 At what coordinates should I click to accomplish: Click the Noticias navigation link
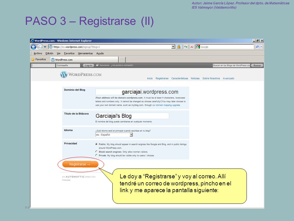[x=195, y=78]
